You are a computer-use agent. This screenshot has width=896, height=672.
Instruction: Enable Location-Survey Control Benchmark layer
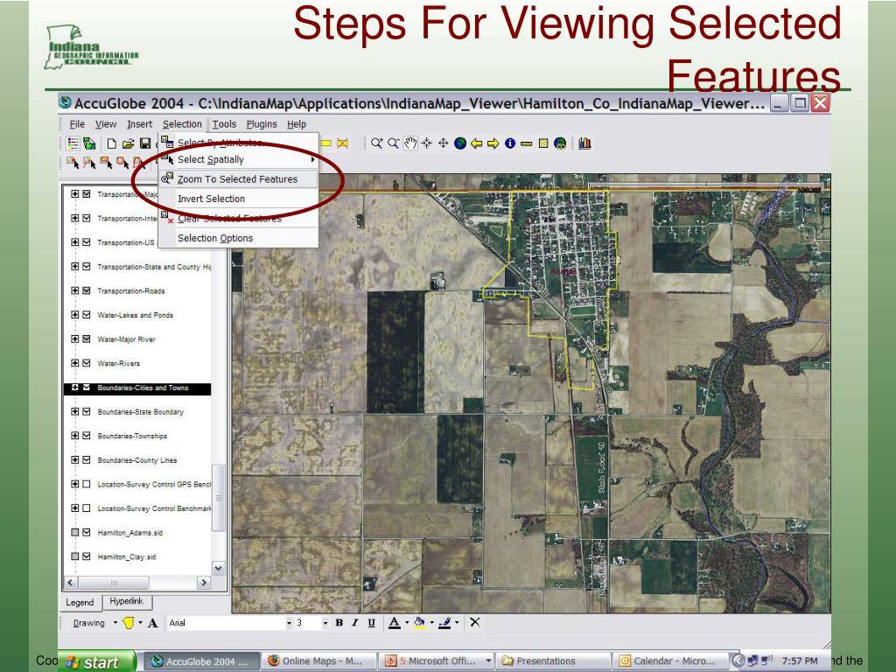[x=87, y=508]
